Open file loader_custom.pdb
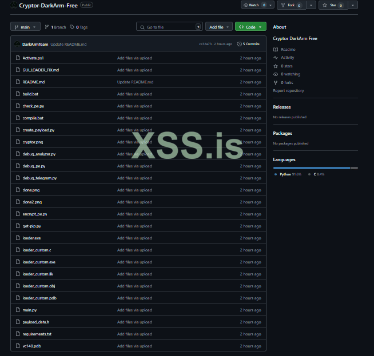Viewport: 374px width, 356px height. point(39,298)
